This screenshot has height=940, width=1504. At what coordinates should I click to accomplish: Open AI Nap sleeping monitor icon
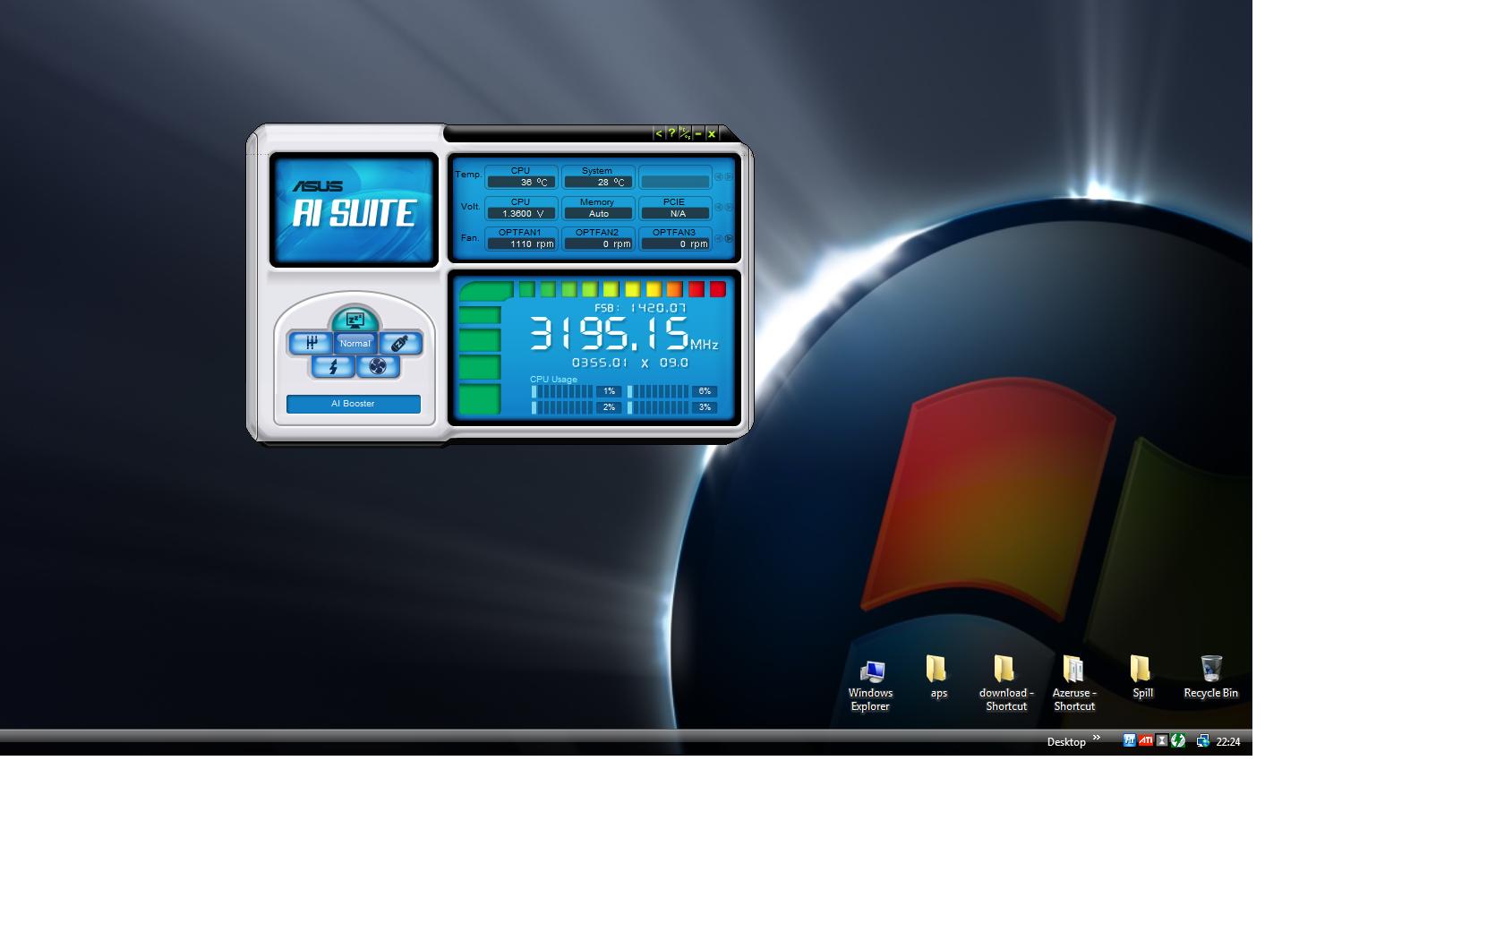tap(355, 320)
